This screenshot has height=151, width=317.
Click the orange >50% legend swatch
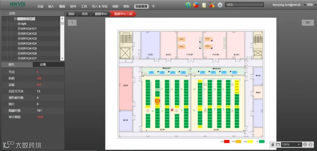coord(238,141)
